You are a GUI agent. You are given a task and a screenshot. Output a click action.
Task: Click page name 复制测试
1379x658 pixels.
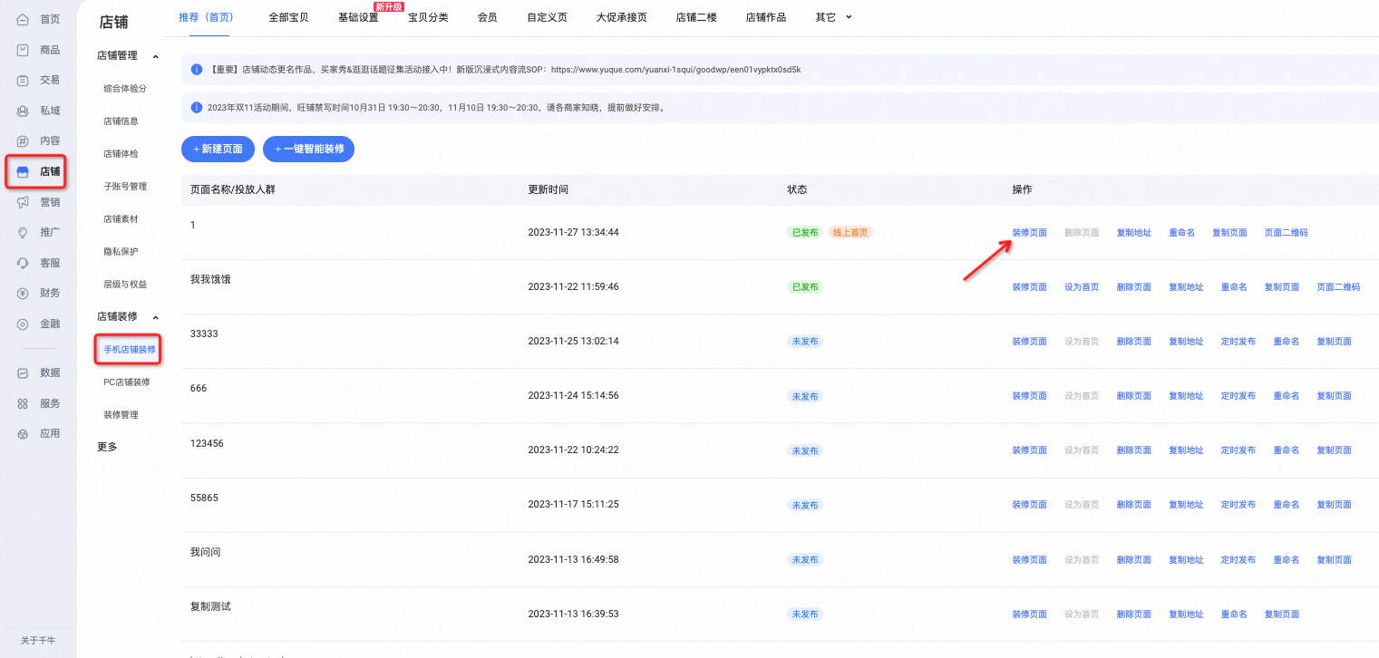(210, 606)
